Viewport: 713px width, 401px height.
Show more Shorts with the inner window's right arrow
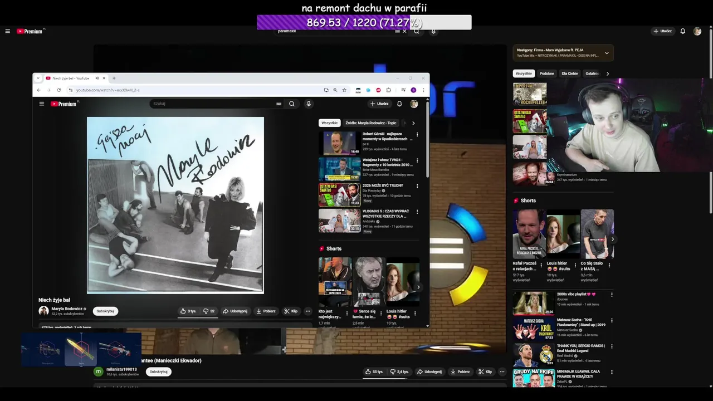tap(418, 287)
